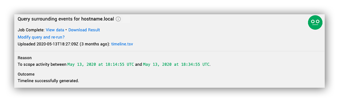339x102 pixels.
Task: Click the 18:34:55 UTC end timestamp
Action: [x=176, y=64]
